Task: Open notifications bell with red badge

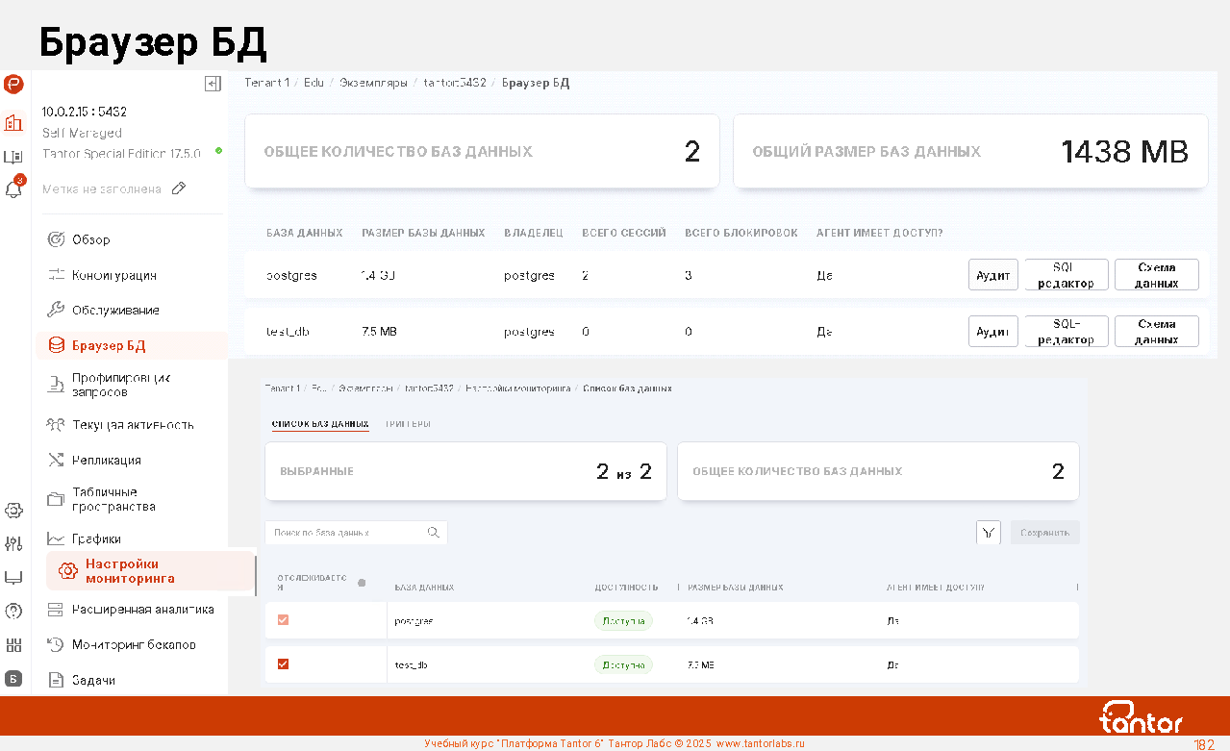Action: [13, 189]
